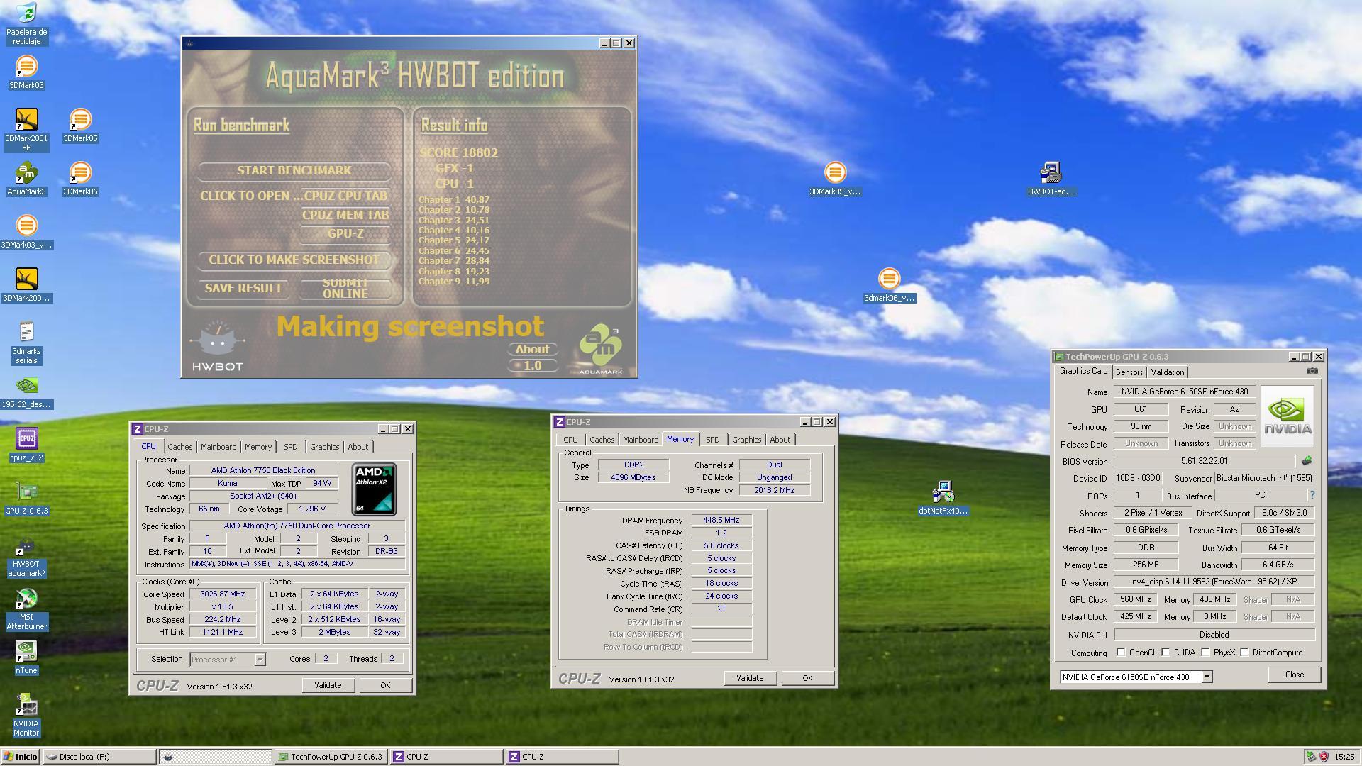Open the 3DMark2001 SE desktop shortcut

pos(26,130)
